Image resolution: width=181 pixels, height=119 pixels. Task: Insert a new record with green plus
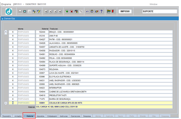tap(67, 11)
